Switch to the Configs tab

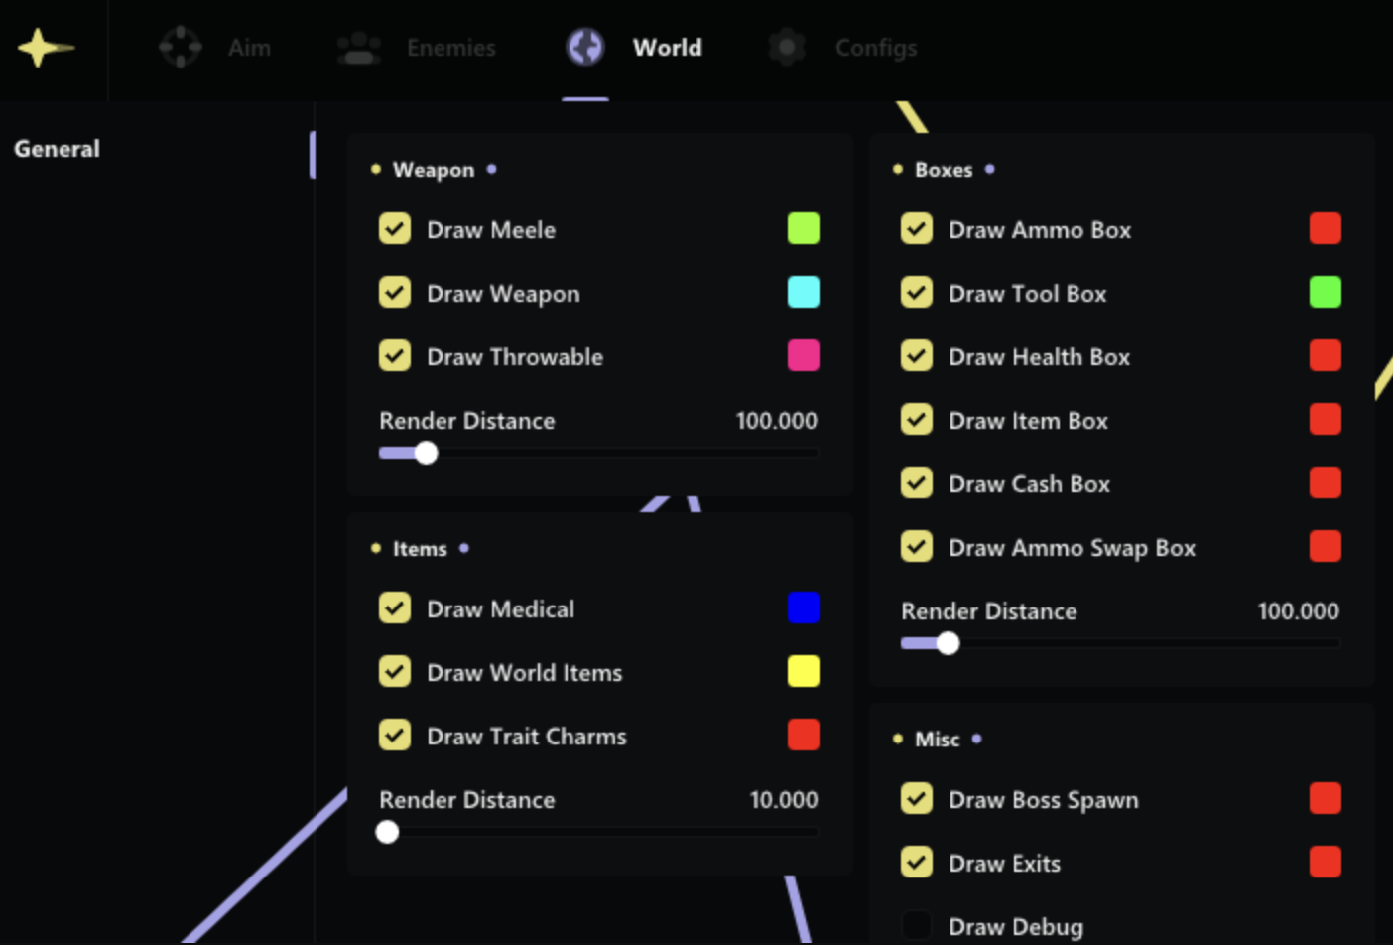(875, 48)
